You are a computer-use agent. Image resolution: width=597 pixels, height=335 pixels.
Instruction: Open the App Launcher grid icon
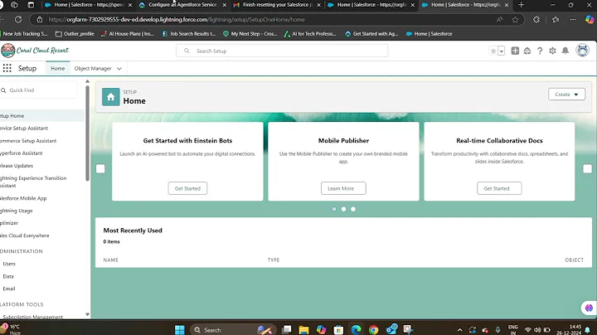(7, 68)
